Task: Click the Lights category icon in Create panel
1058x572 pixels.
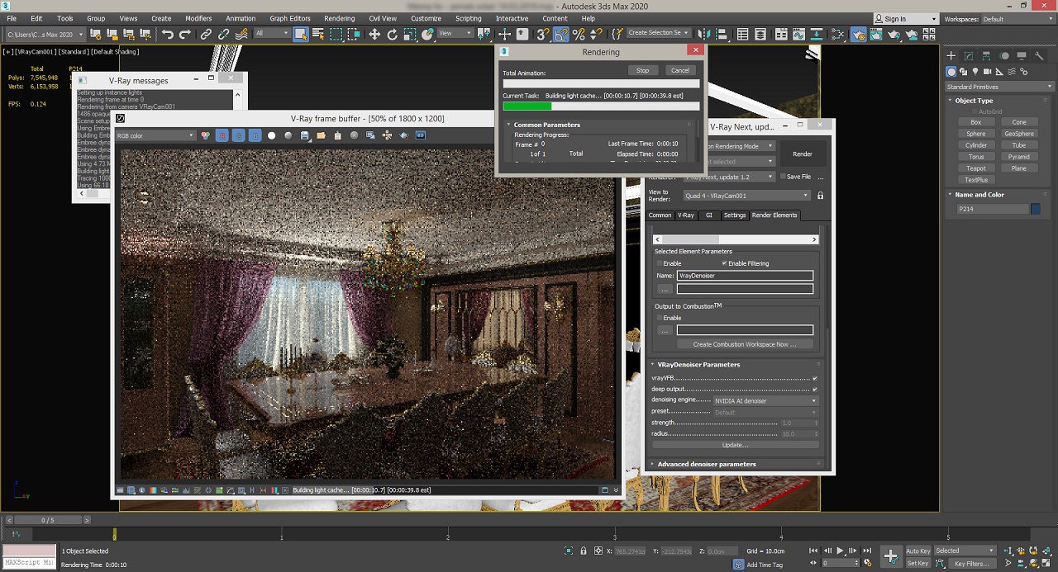Action: point(975,72)
